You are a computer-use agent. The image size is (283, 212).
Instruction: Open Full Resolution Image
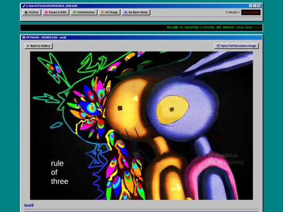(x=236, y=46)
